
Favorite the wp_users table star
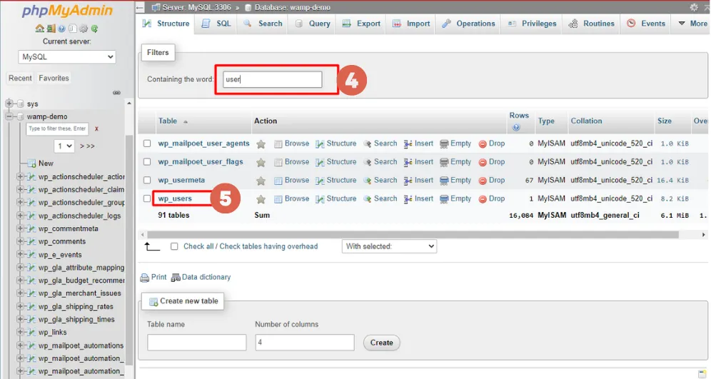point(261,199)
